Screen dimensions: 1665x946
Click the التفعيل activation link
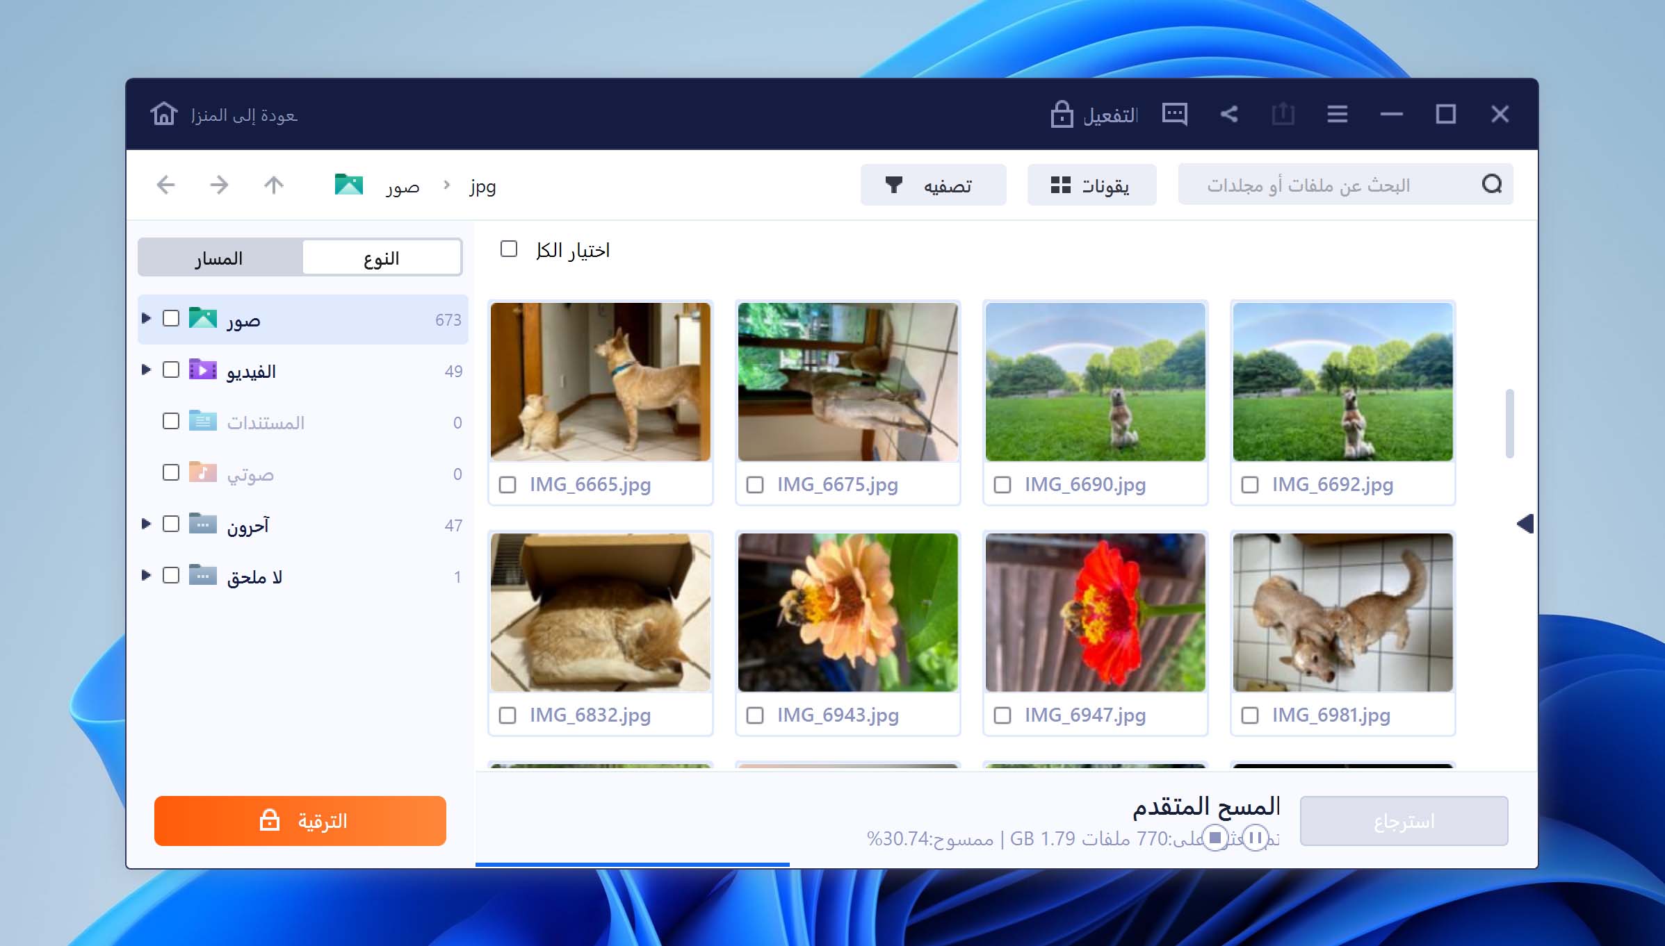coord(1110,115)
